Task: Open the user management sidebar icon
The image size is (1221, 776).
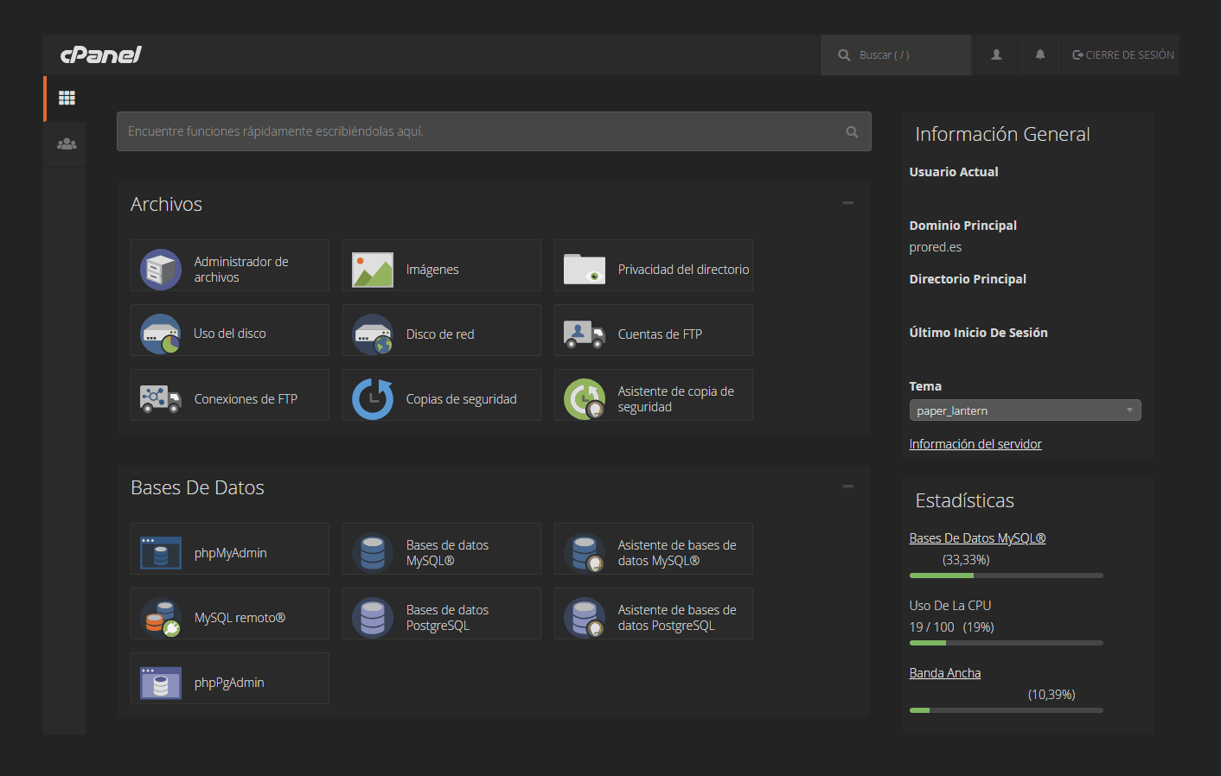Action: pyautogui.click(x=67, y=144)
